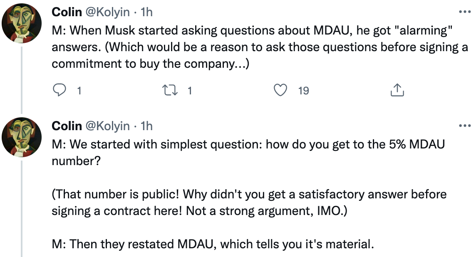Viewport: 476px width, 257px height.
Task: View the 19 likes count
Action: pyautogui.click(x=304, y=90)
